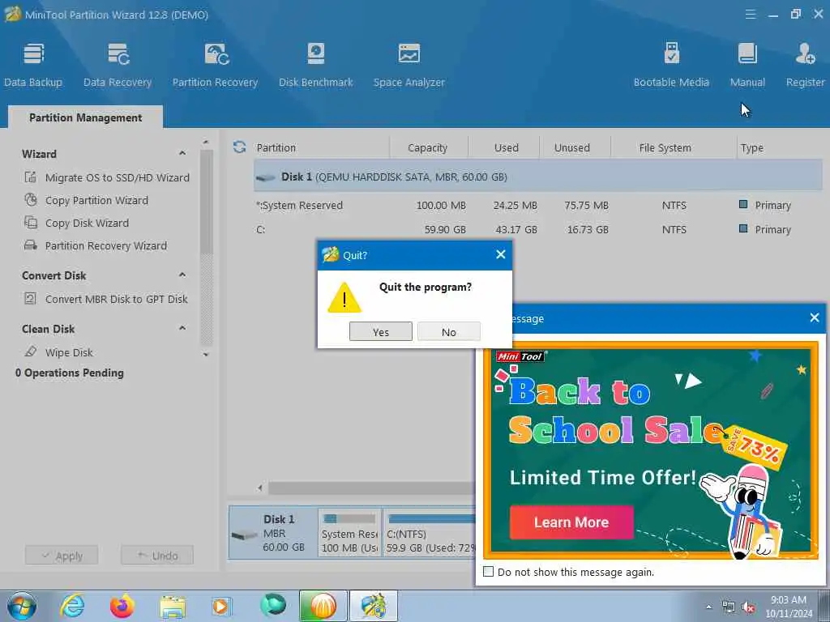
Task: Select the Disk 1 header row
Action: [x=538, y=177]
